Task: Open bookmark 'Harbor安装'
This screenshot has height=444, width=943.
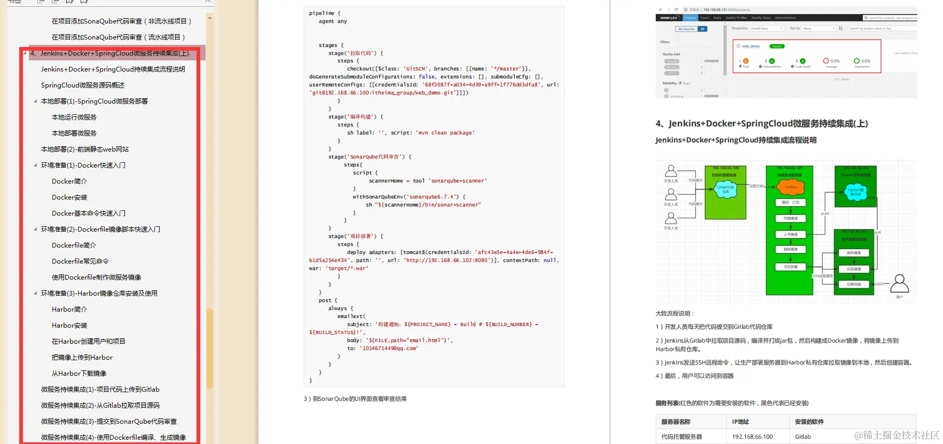Action: [69, 326]
